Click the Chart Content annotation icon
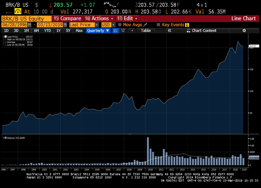Screen dimensions: 261x188 pos(188,31)
